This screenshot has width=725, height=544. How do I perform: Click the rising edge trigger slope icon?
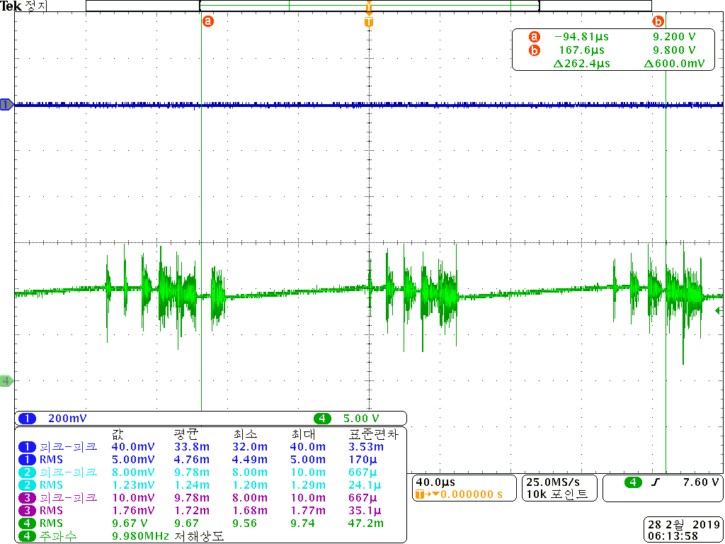(654, 483)
